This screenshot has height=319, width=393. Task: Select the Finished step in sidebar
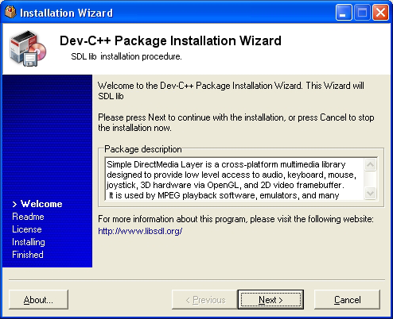[x=28, y=255]
